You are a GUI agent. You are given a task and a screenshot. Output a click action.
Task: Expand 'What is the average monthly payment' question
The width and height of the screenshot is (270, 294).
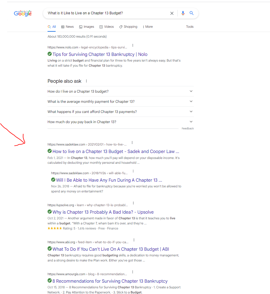120,102
